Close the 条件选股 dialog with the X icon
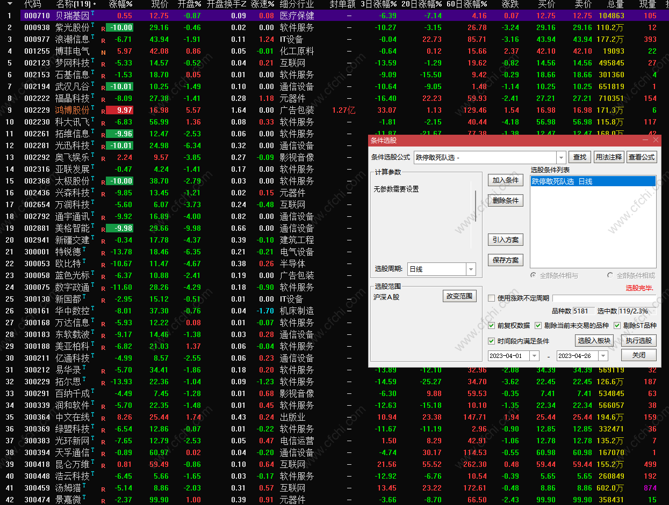 [656, 140]
